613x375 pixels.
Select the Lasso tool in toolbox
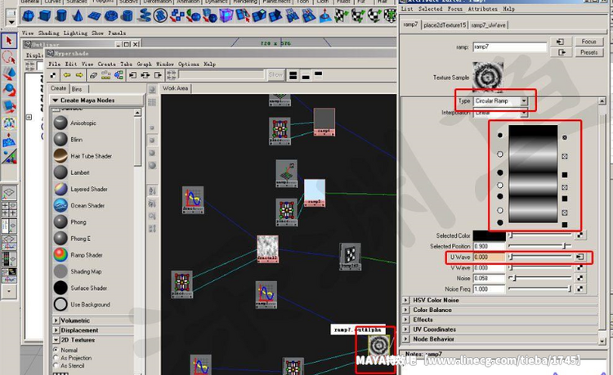click(9, 57)
